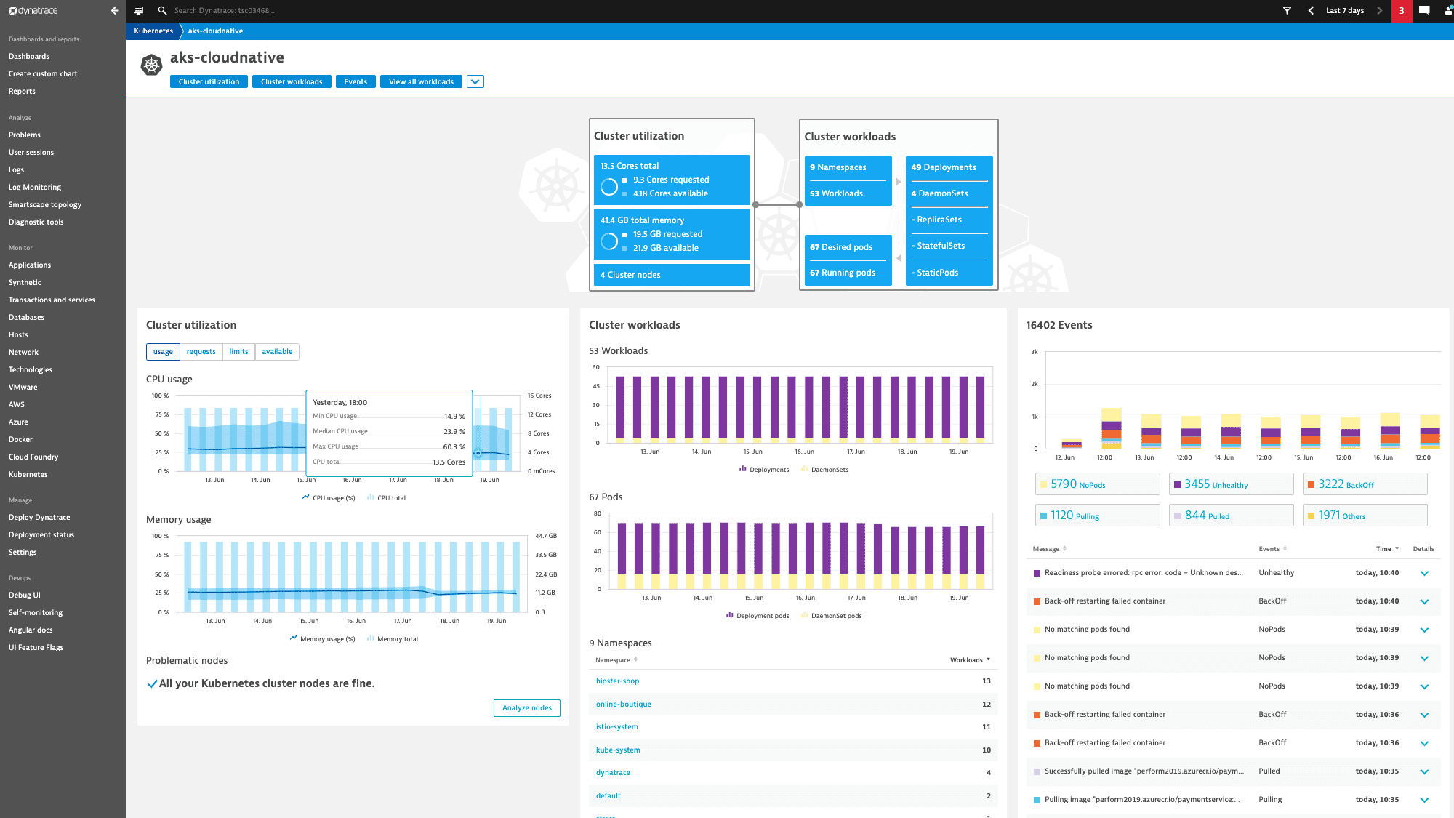The height and width of the screenshot is (818, 1454).
Task: Enable the available metric toggle
Action: [277, 351]
